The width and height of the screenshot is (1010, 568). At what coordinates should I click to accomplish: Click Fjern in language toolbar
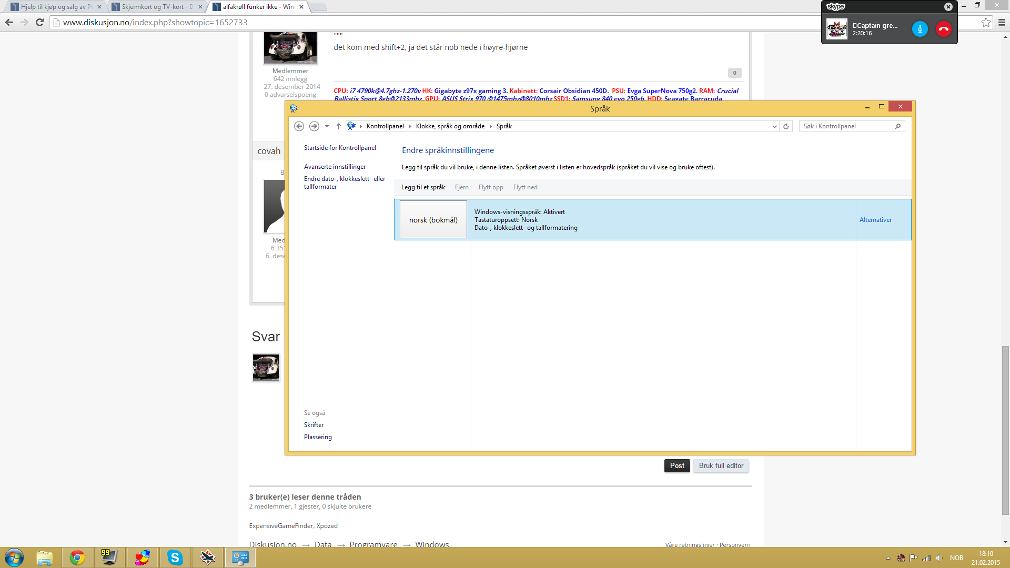[x=462, y=187]
